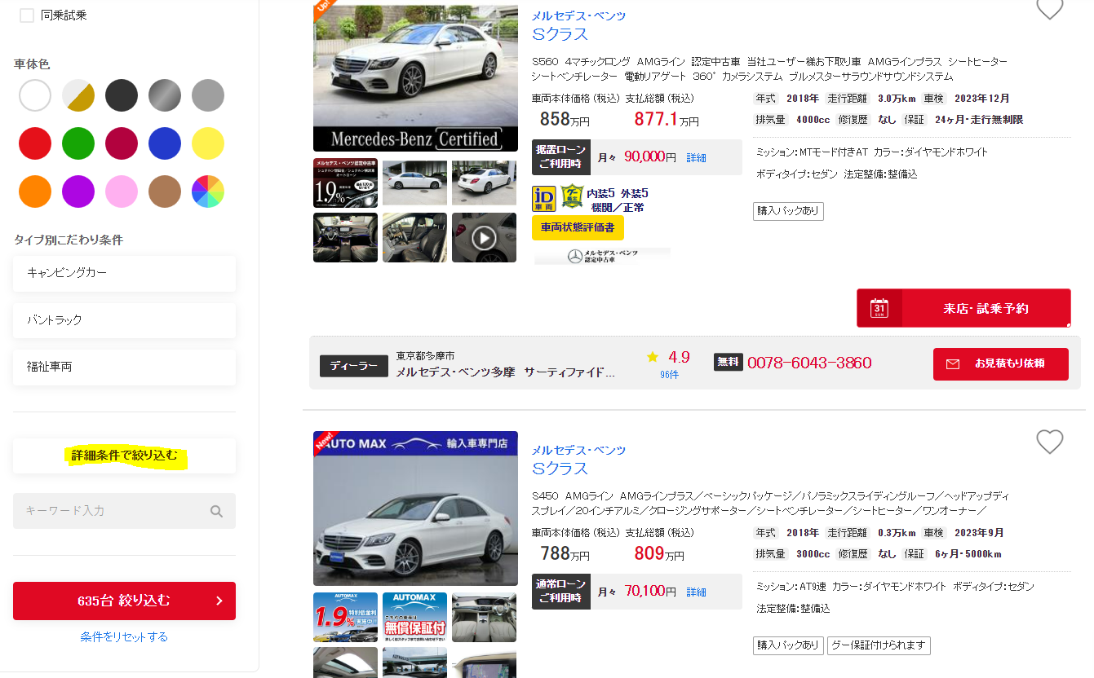The image size is (1094, 678).
Task: Click 購入パックあり tag on S560 listing
Action: (788, 212)
